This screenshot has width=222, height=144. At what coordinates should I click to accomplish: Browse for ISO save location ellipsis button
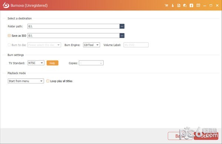(122, 36)
